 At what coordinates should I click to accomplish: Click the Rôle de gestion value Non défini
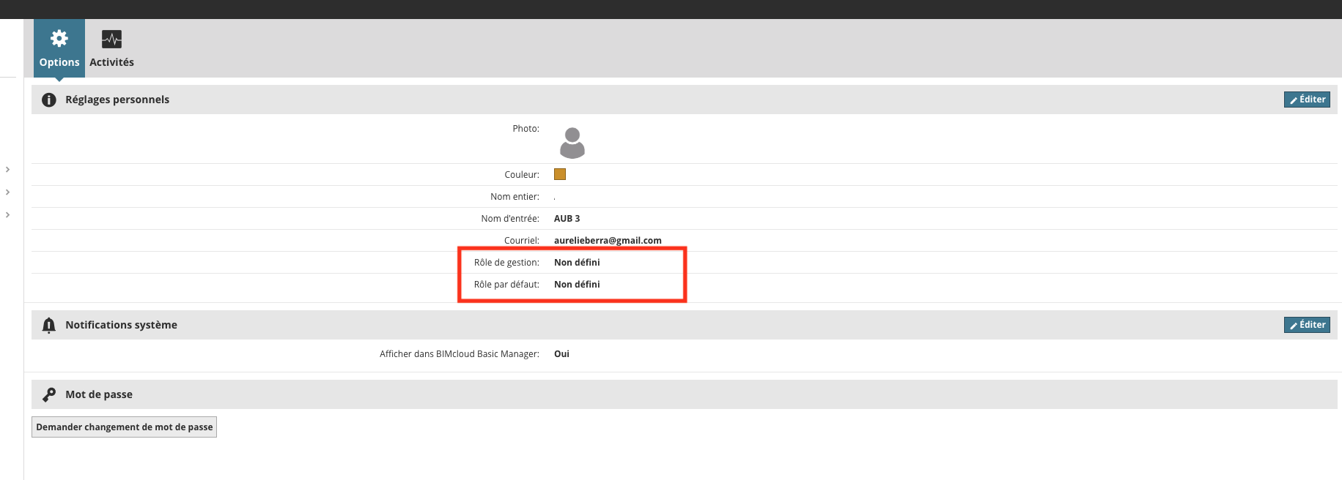(x=577, y=263)
